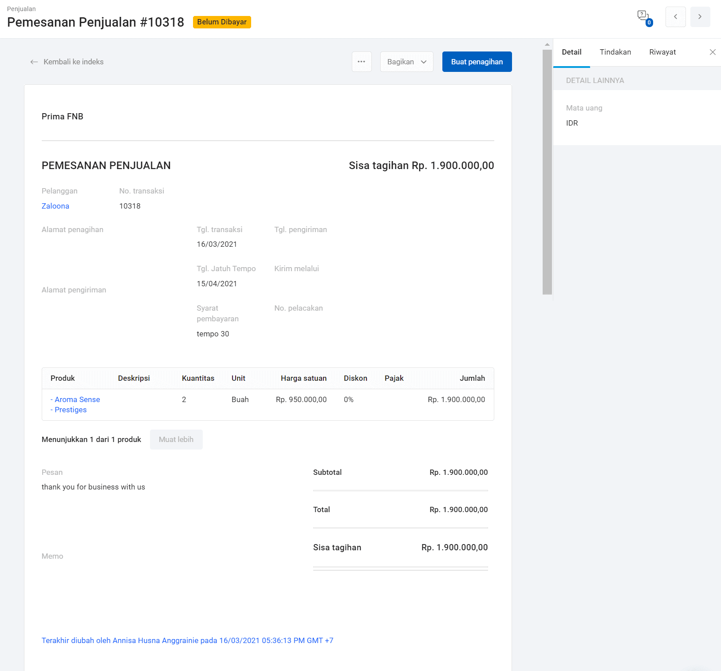Click the Muat lebih button

pos(176,439)
